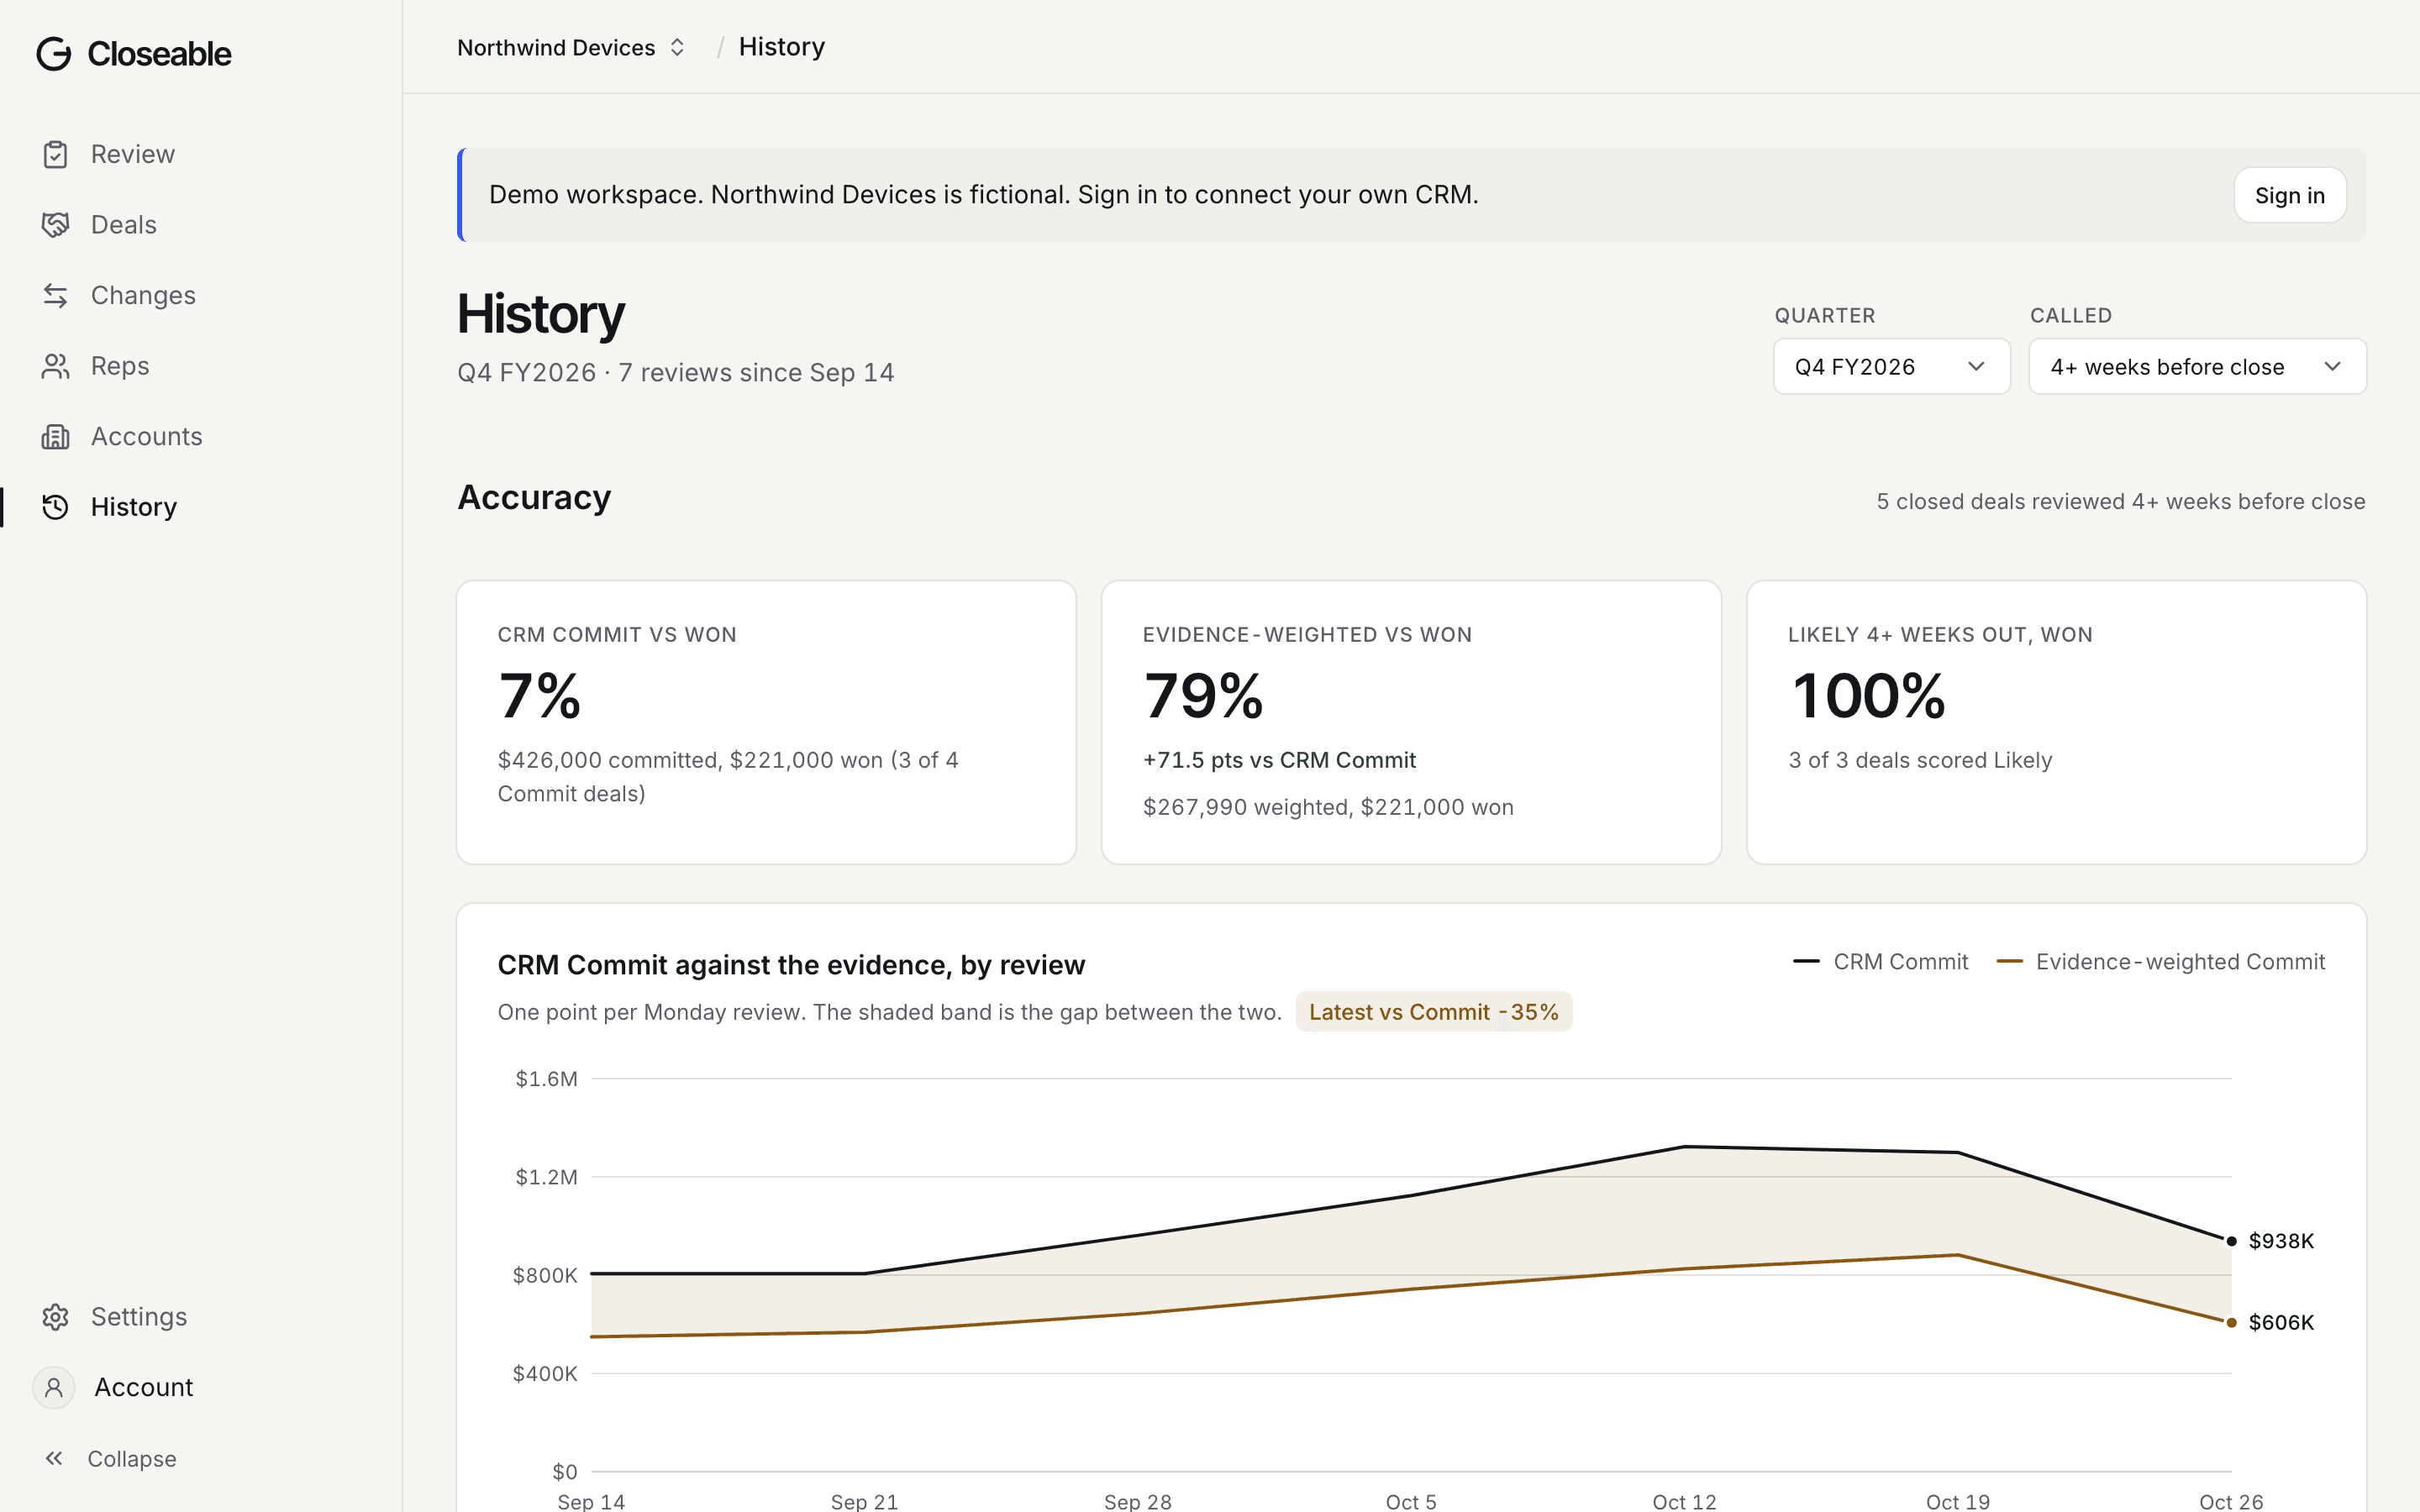
Task: Click the 100% Likely won value
Action: tap(1868, 696)
